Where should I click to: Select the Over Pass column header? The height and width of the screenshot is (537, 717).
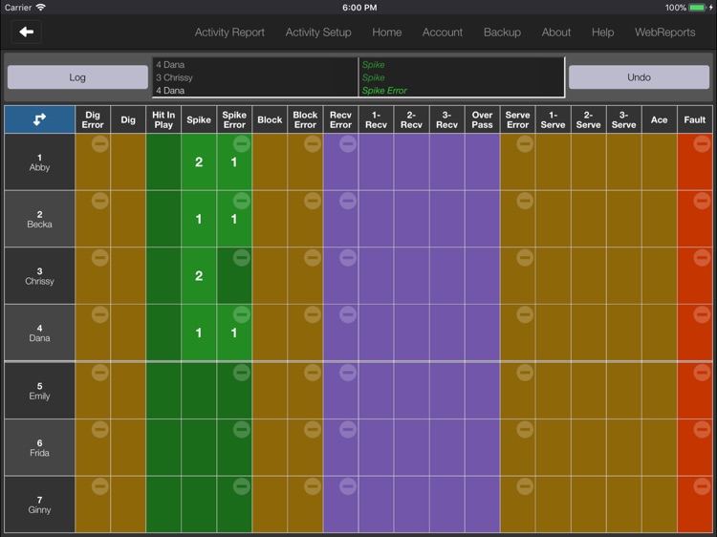[483, 119]
